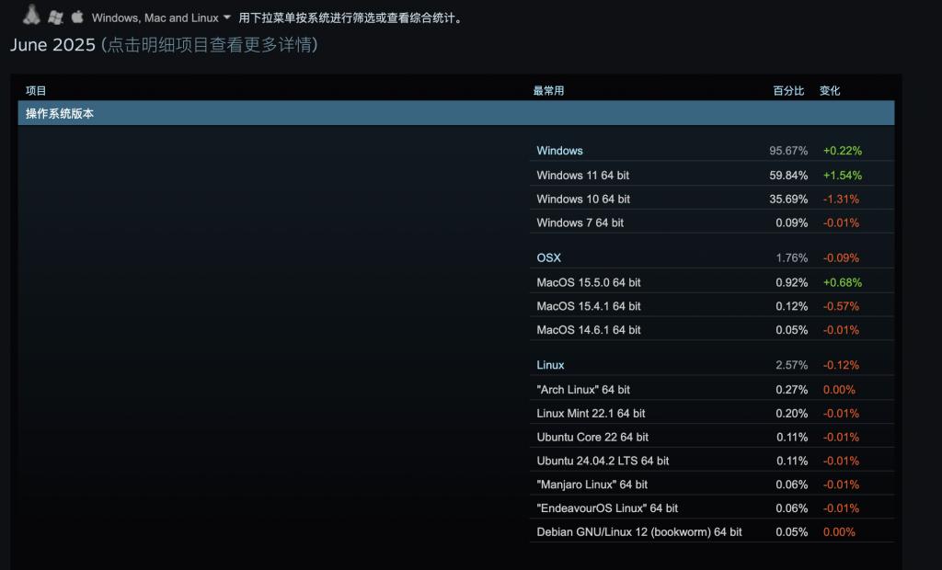
Task: Click the 59.84% percentage value
Action: tap(788, 176)
